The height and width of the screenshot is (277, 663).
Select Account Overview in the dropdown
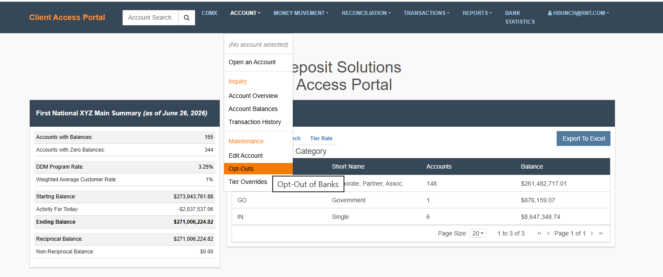coord(258,96)
